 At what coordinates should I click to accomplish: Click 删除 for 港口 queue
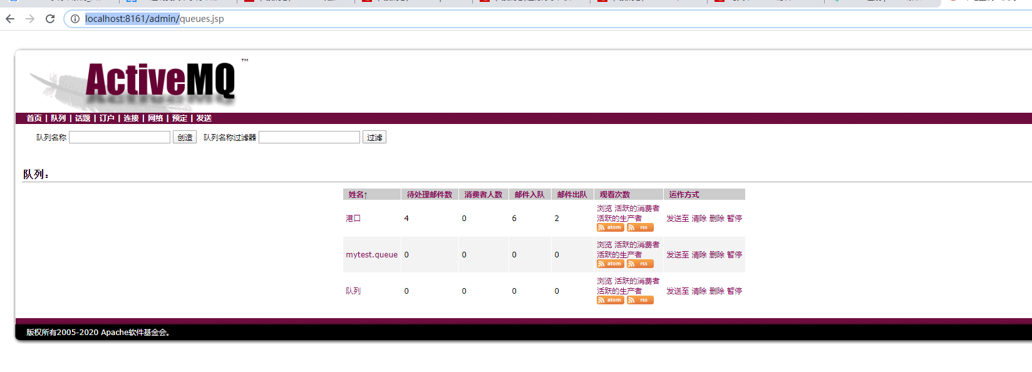coord(716,219)
